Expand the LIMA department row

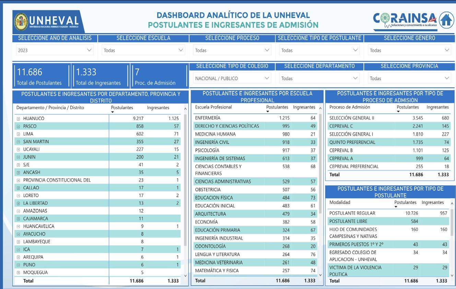pyautogui.click(x=19, y=134)
